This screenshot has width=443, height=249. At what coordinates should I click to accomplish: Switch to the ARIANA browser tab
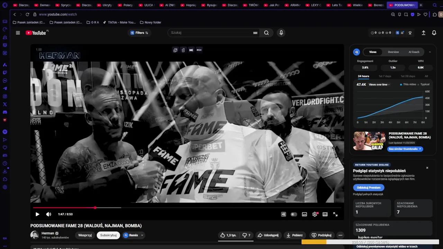pos(292,5)
